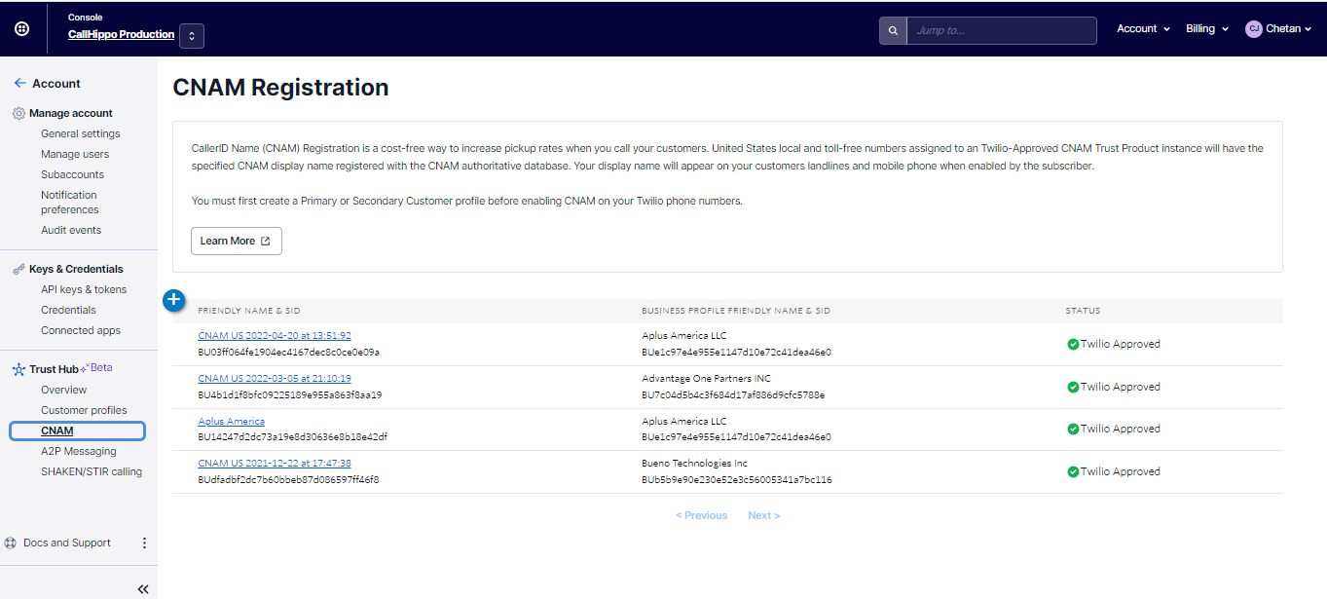1327x599 pixels.
Task: Open the account switcher next to CallHippo Production
Action: coord(192,36)
